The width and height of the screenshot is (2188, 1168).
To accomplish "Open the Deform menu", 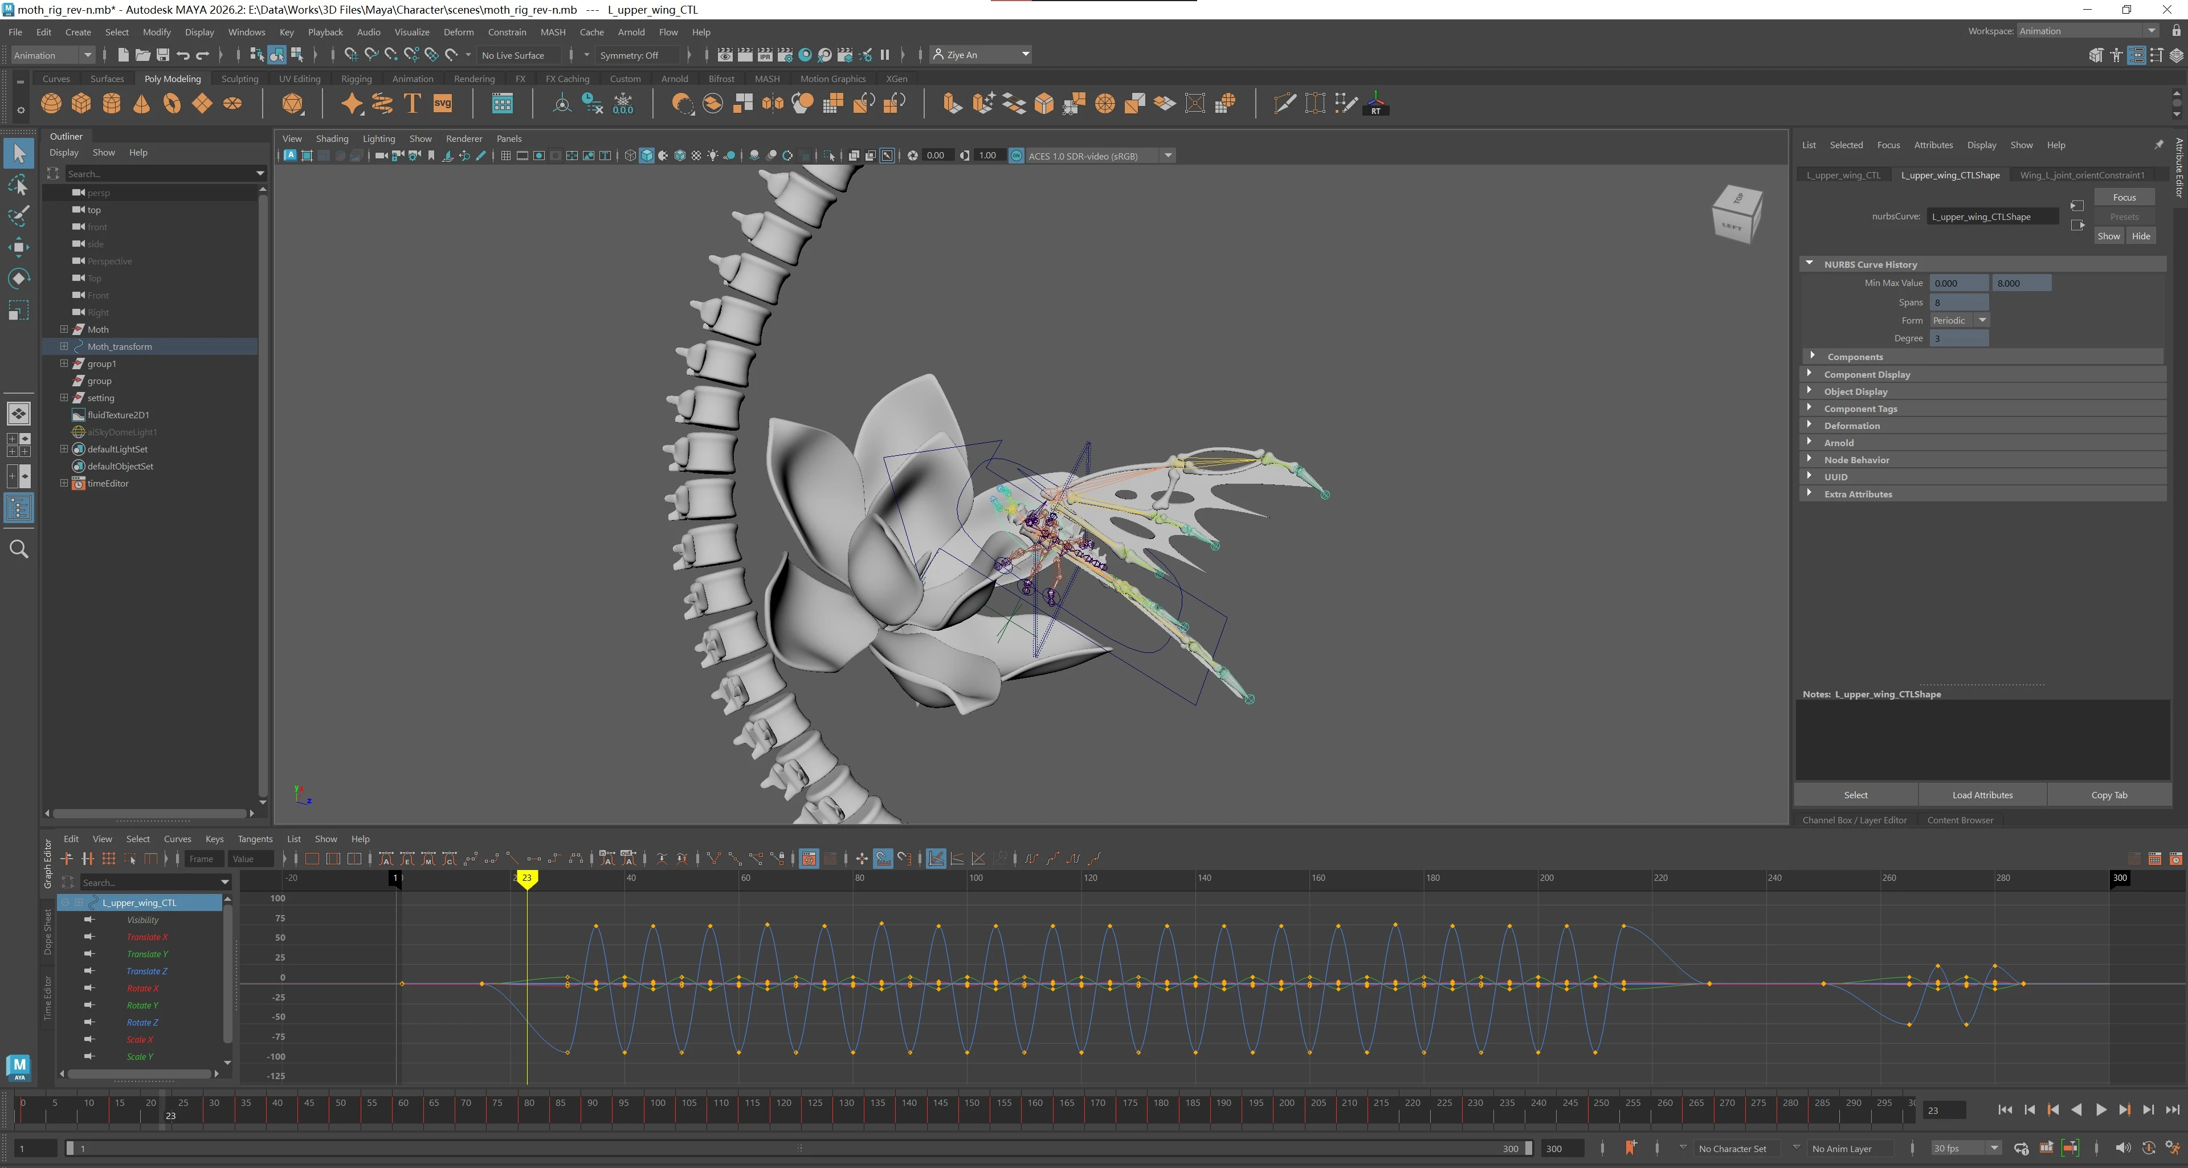I will [x=458, y=32].
